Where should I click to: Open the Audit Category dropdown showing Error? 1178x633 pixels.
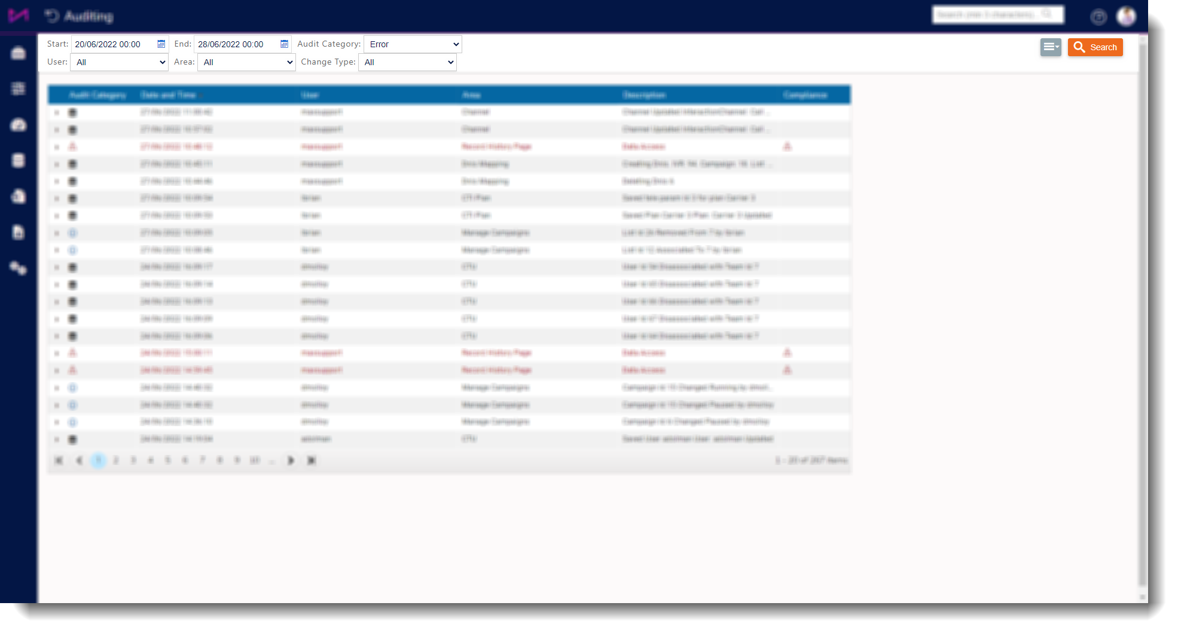pyautogui.click(x=413, y=44)
